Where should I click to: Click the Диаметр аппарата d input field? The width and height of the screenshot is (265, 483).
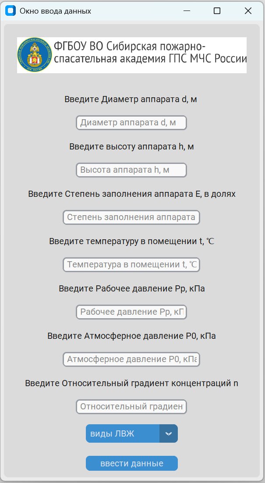click(x=131, y=123)
